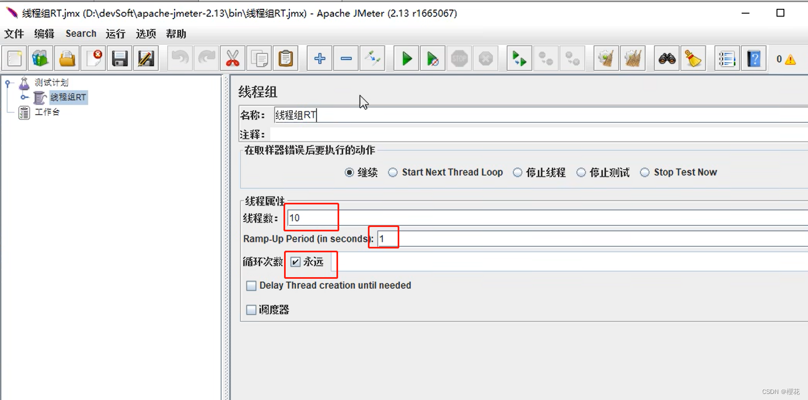Viewport: 808px width, 400px height.
Task: Click the Shutdown test icon
Action: [x=486, y=58]
